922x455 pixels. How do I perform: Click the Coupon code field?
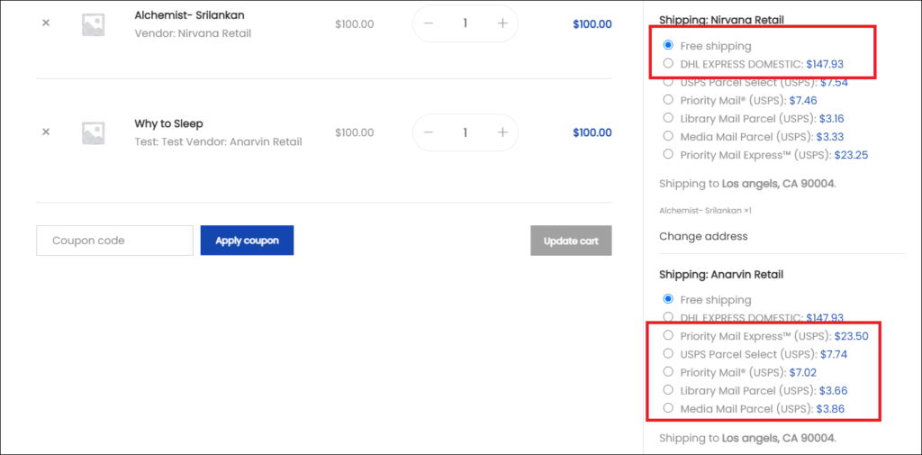(x=114, y=241)
